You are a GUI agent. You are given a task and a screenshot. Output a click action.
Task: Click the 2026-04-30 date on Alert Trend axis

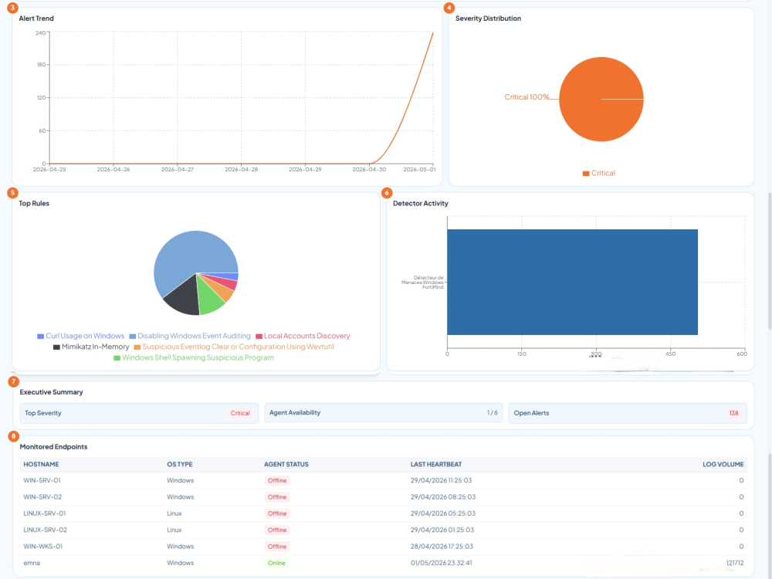(x=369, y=169)
